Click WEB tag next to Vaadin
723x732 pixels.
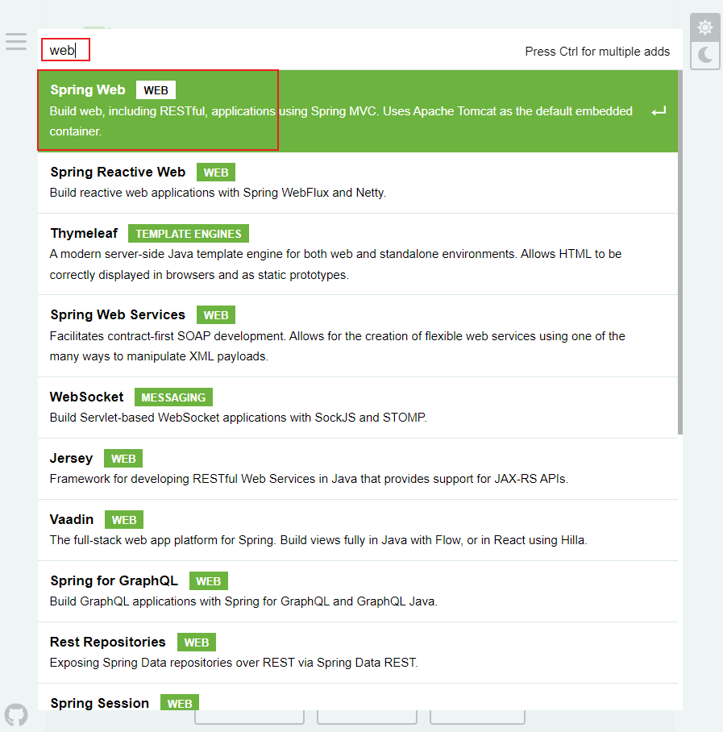point(124,520)
